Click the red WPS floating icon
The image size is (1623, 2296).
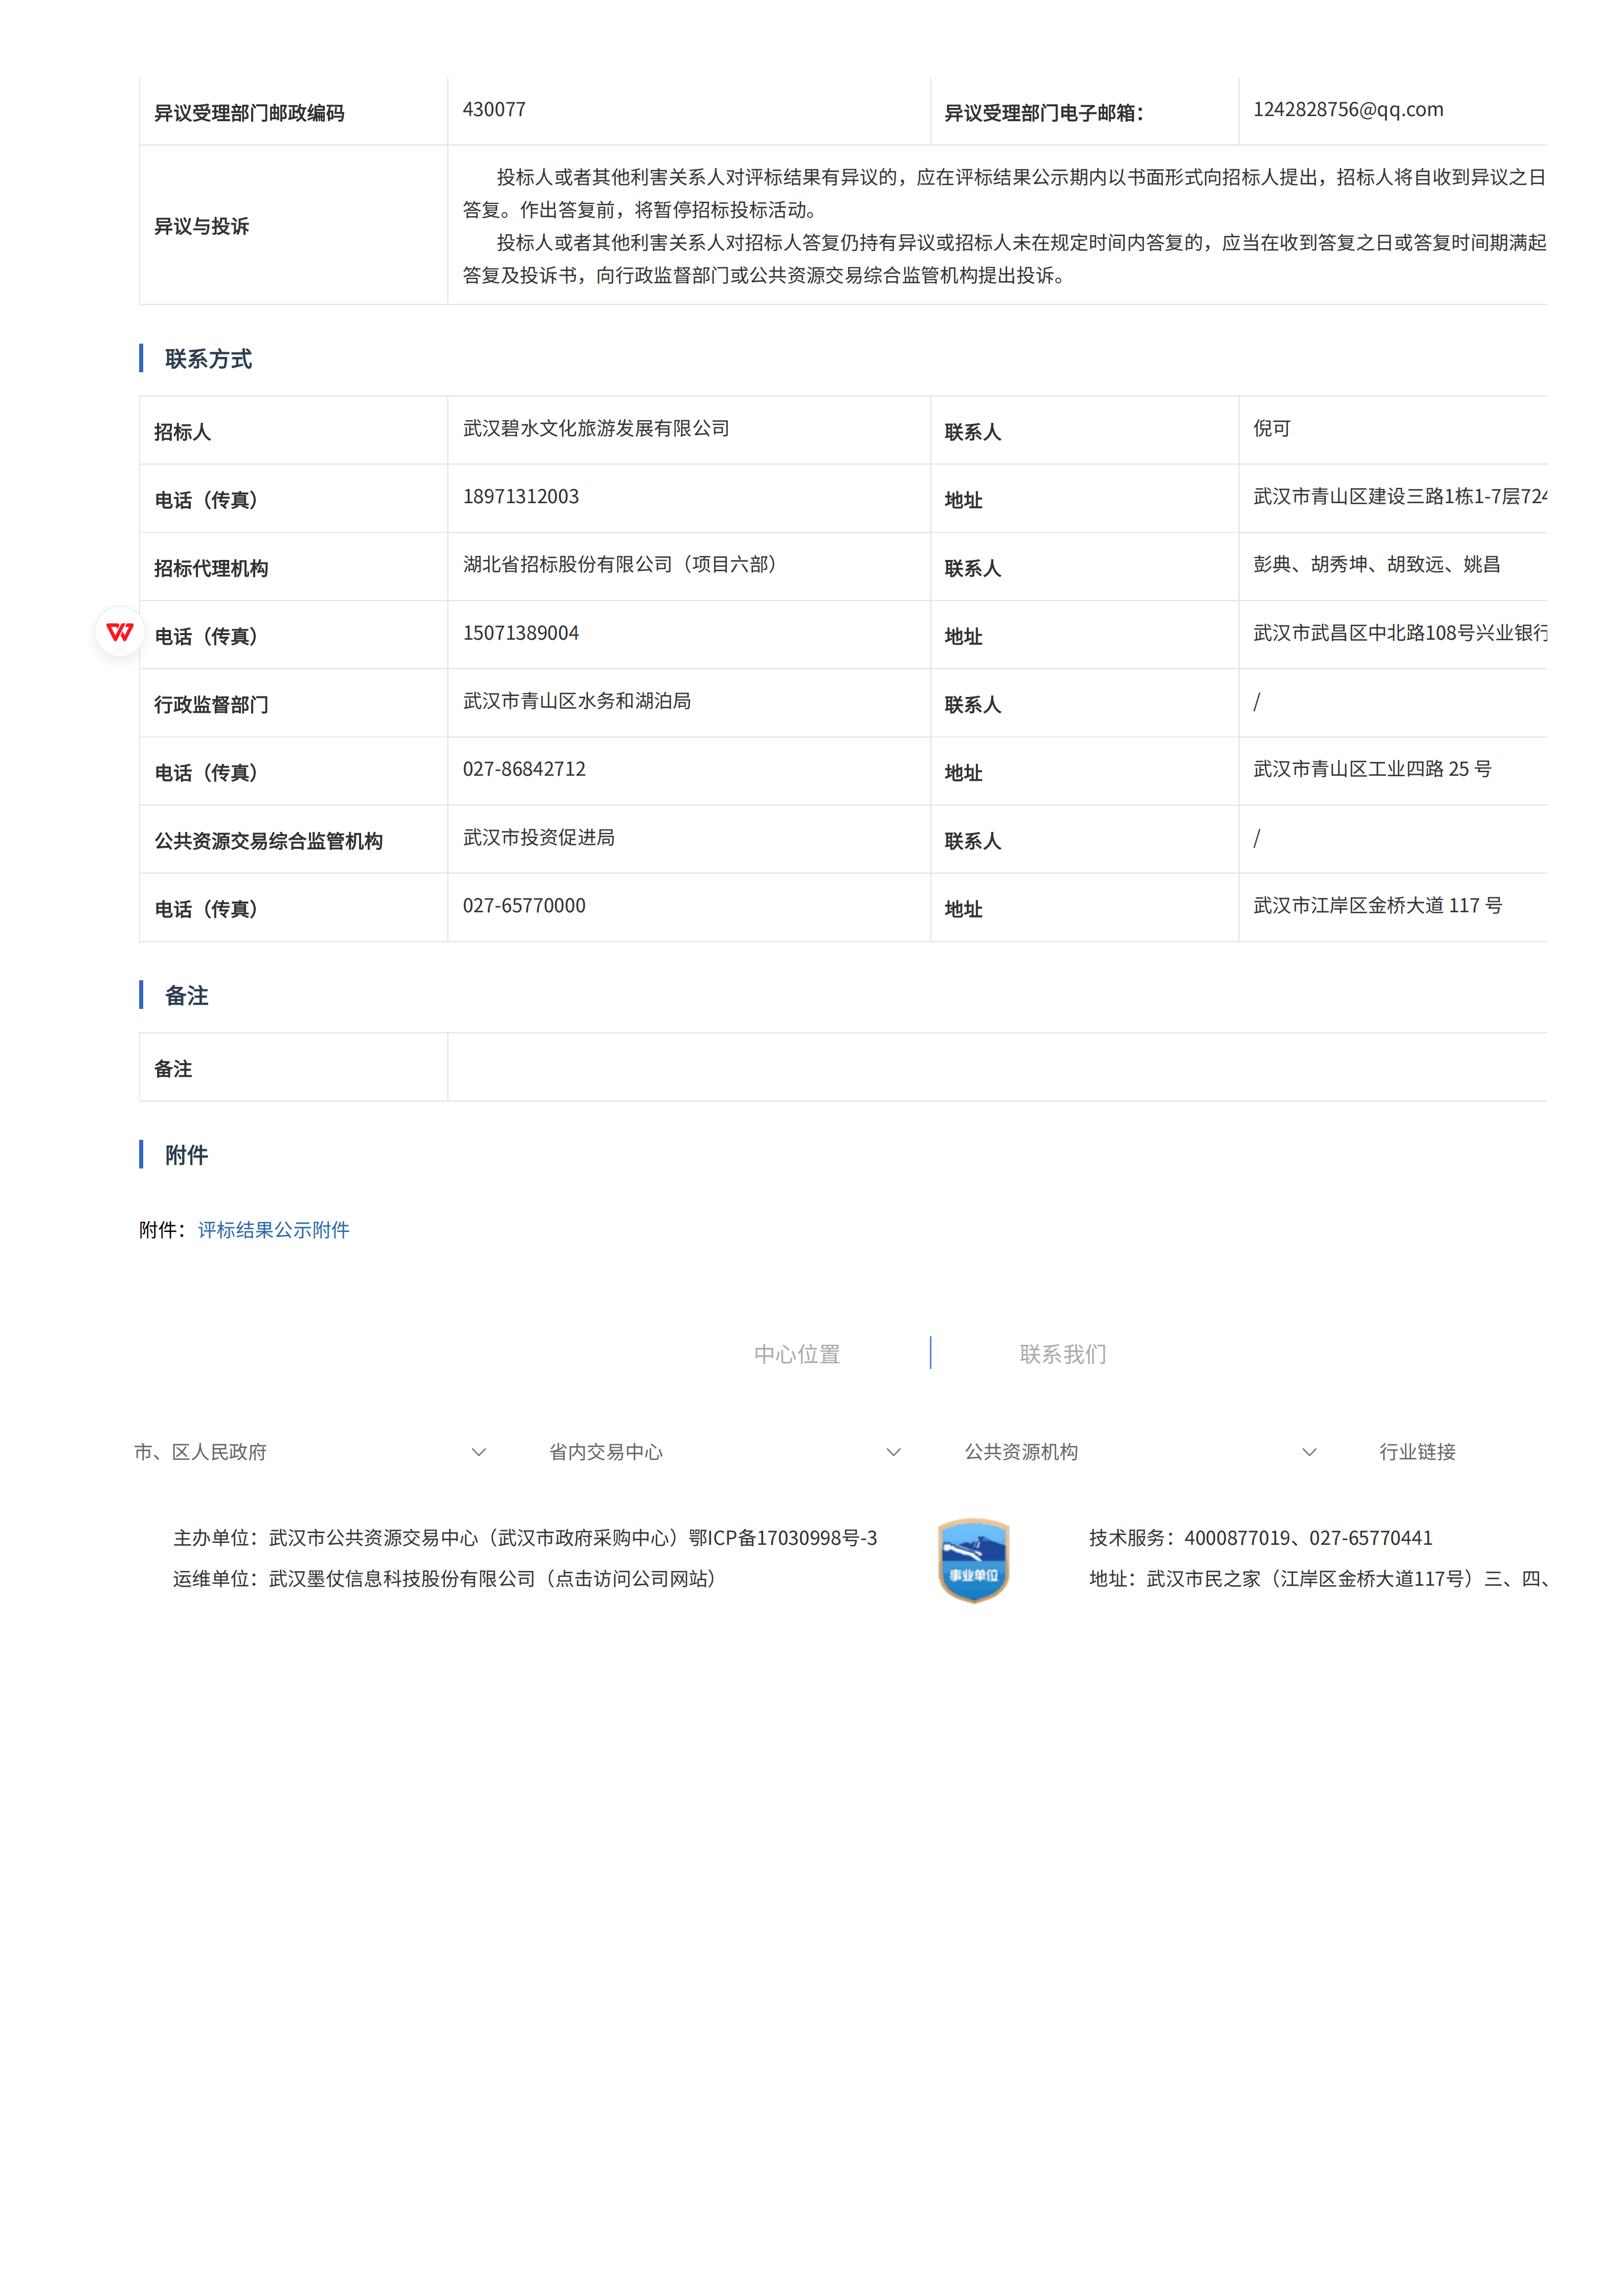(x=120, y=632)
